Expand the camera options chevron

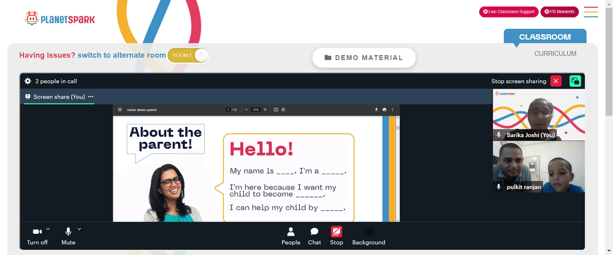point(48,229)
